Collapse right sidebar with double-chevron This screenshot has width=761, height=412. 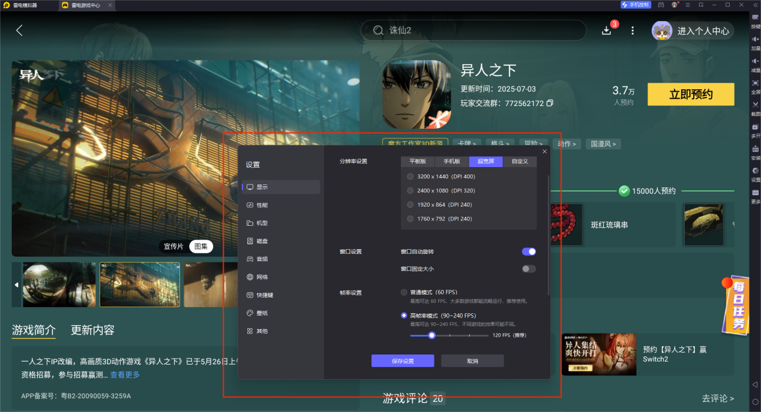[755, 5]
